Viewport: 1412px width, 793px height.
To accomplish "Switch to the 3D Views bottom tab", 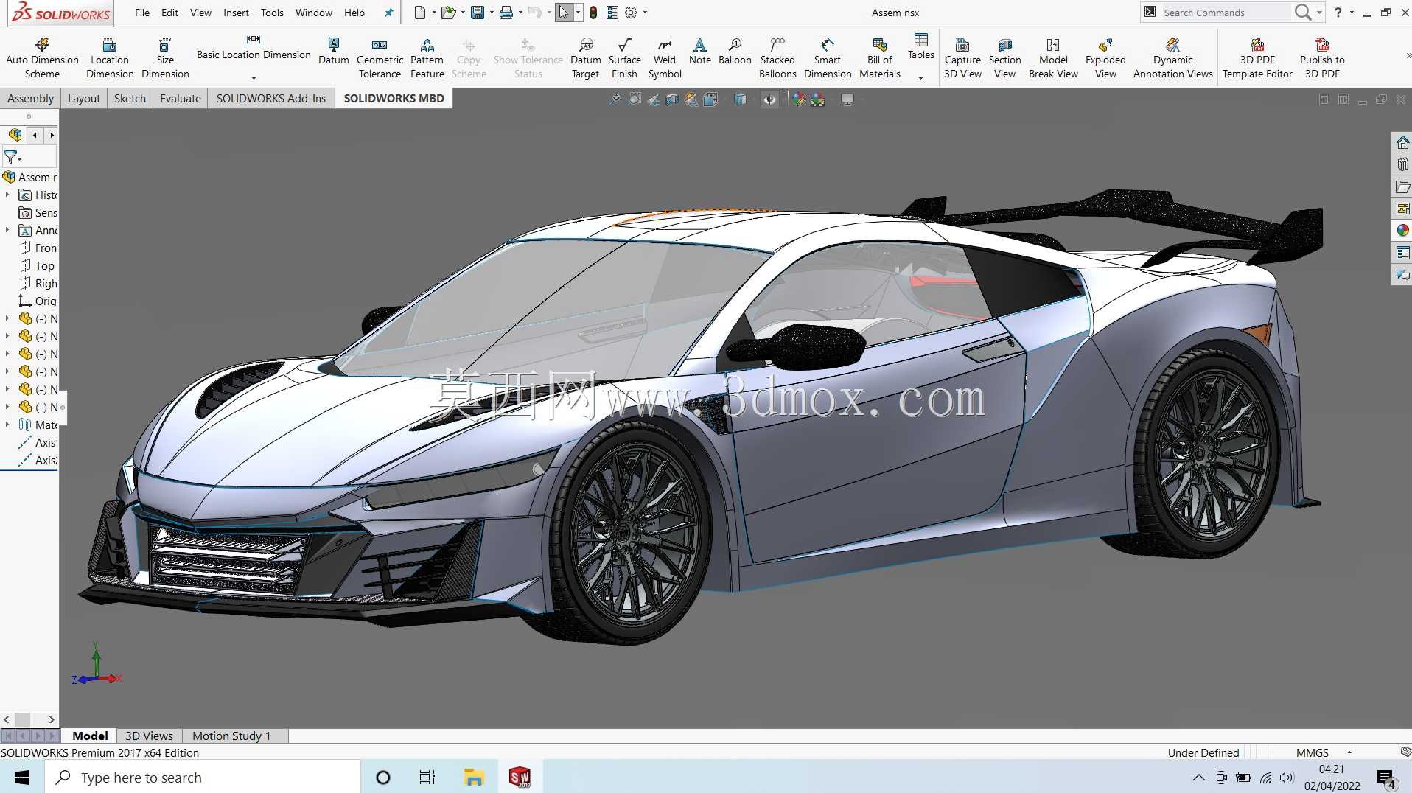I will (x=149, y=736).
